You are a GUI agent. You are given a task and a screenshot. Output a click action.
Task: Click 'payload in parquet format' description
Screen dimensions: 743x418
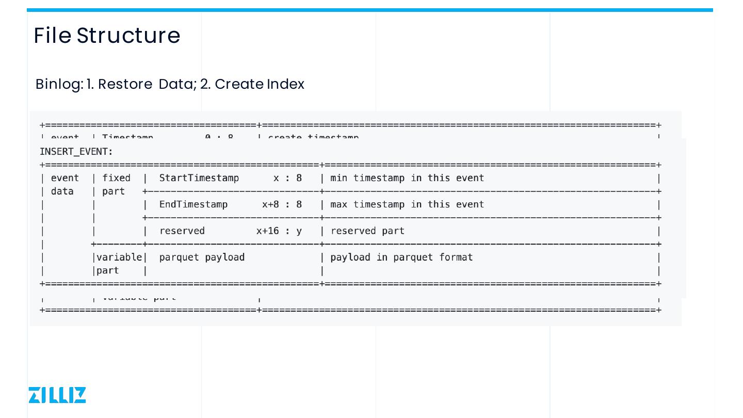point(401,257)
